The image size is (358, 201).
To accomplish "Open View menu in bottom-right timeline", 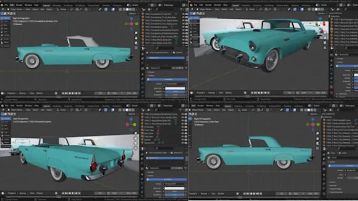I will click(213, 194).
